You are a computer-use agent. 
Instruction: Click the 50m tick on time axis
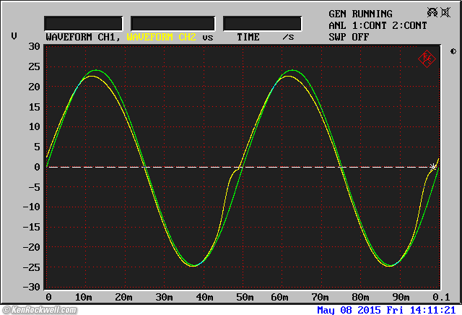tap(245, 297)
